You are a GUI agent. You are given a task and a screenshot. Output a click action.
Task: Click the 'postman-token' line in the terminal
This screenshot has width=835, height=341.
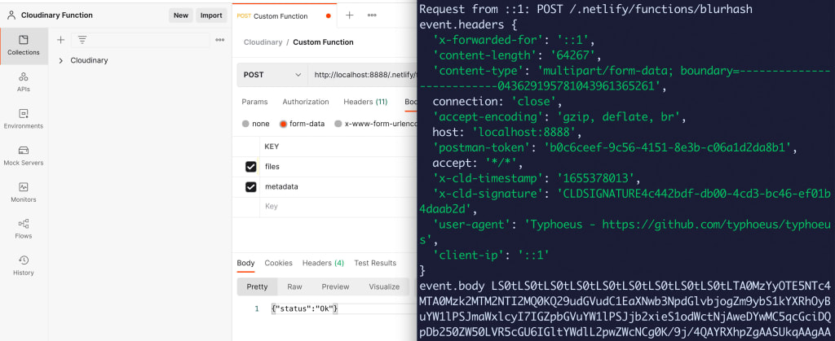(x=615, y=147)
